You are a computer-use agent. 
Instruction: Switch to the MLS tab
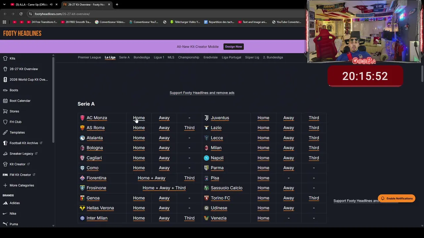click(x=171, y=58)
